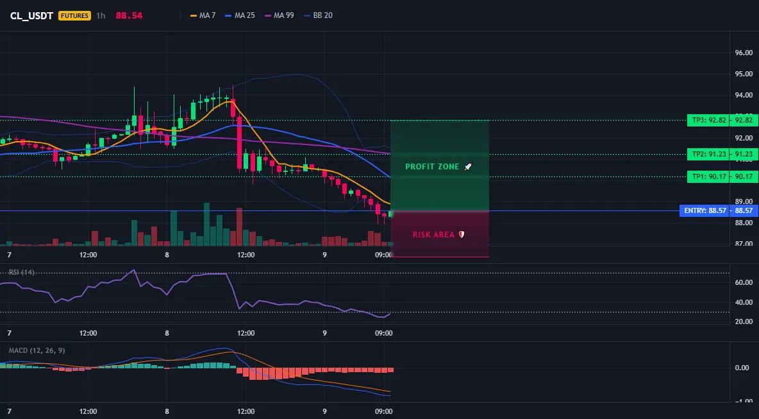The height and width of the screenshot is (419, 759).
Task: Click the blue 88.57 price tag on axis
Action: [x=744, y=210]
